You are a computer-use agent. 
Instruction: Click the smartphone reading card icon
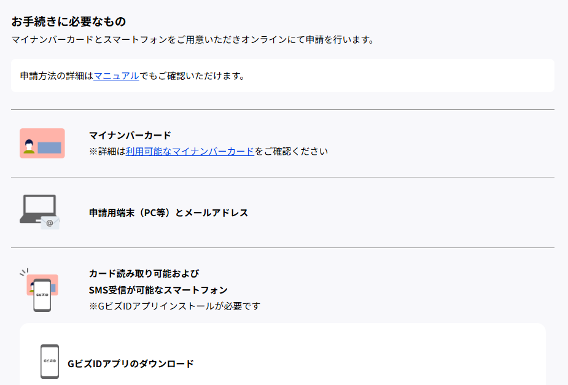pos(39,290)
